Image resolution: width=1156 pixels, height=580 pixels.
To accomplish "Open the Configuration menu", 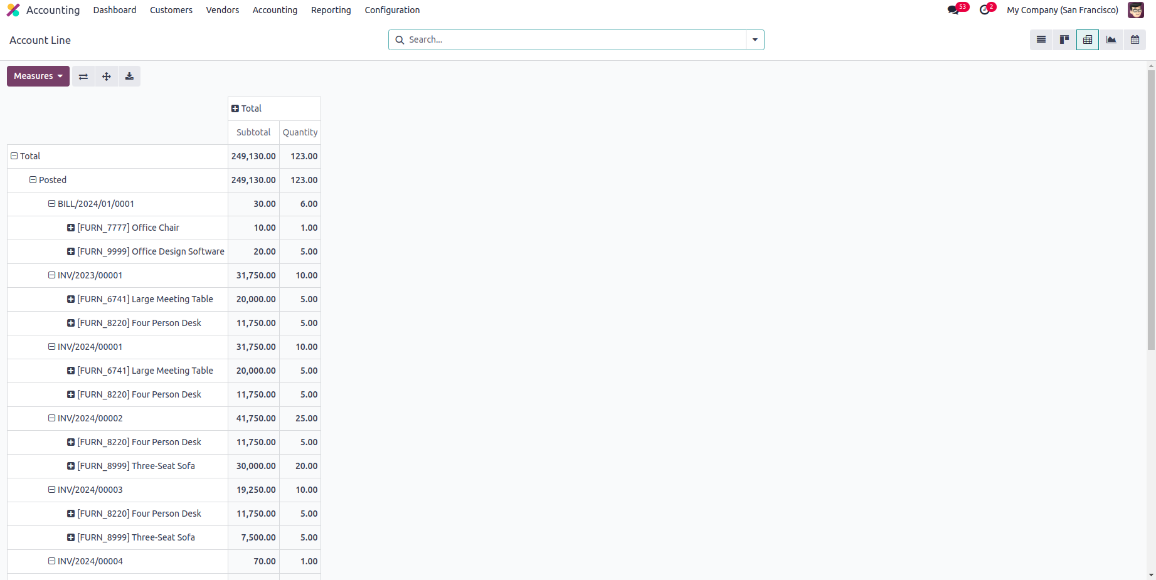I will click(x=392, y=10).
